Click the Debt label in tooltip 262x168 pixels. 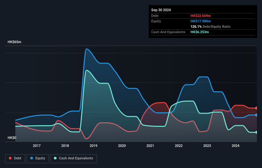(x=155, y=16)
